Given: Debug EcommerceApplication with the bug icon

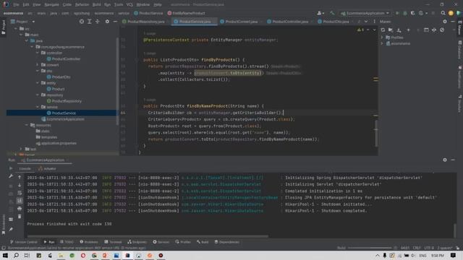Looking at the screenshot, I should tap(405, 13).
